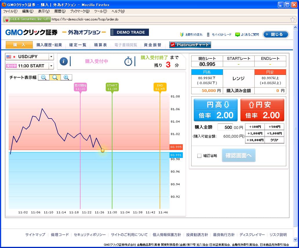Click the bookmark star in address bar
Screen dimensions: 299x248
tap(293, 19)
